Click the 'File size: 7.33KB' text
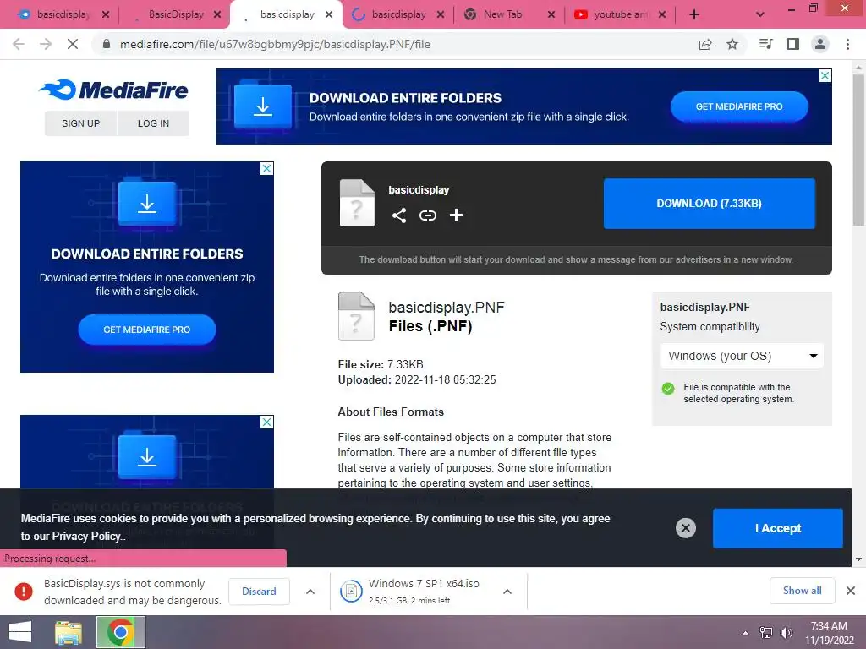This screenshot has height=649, width=866. point(381,364)
